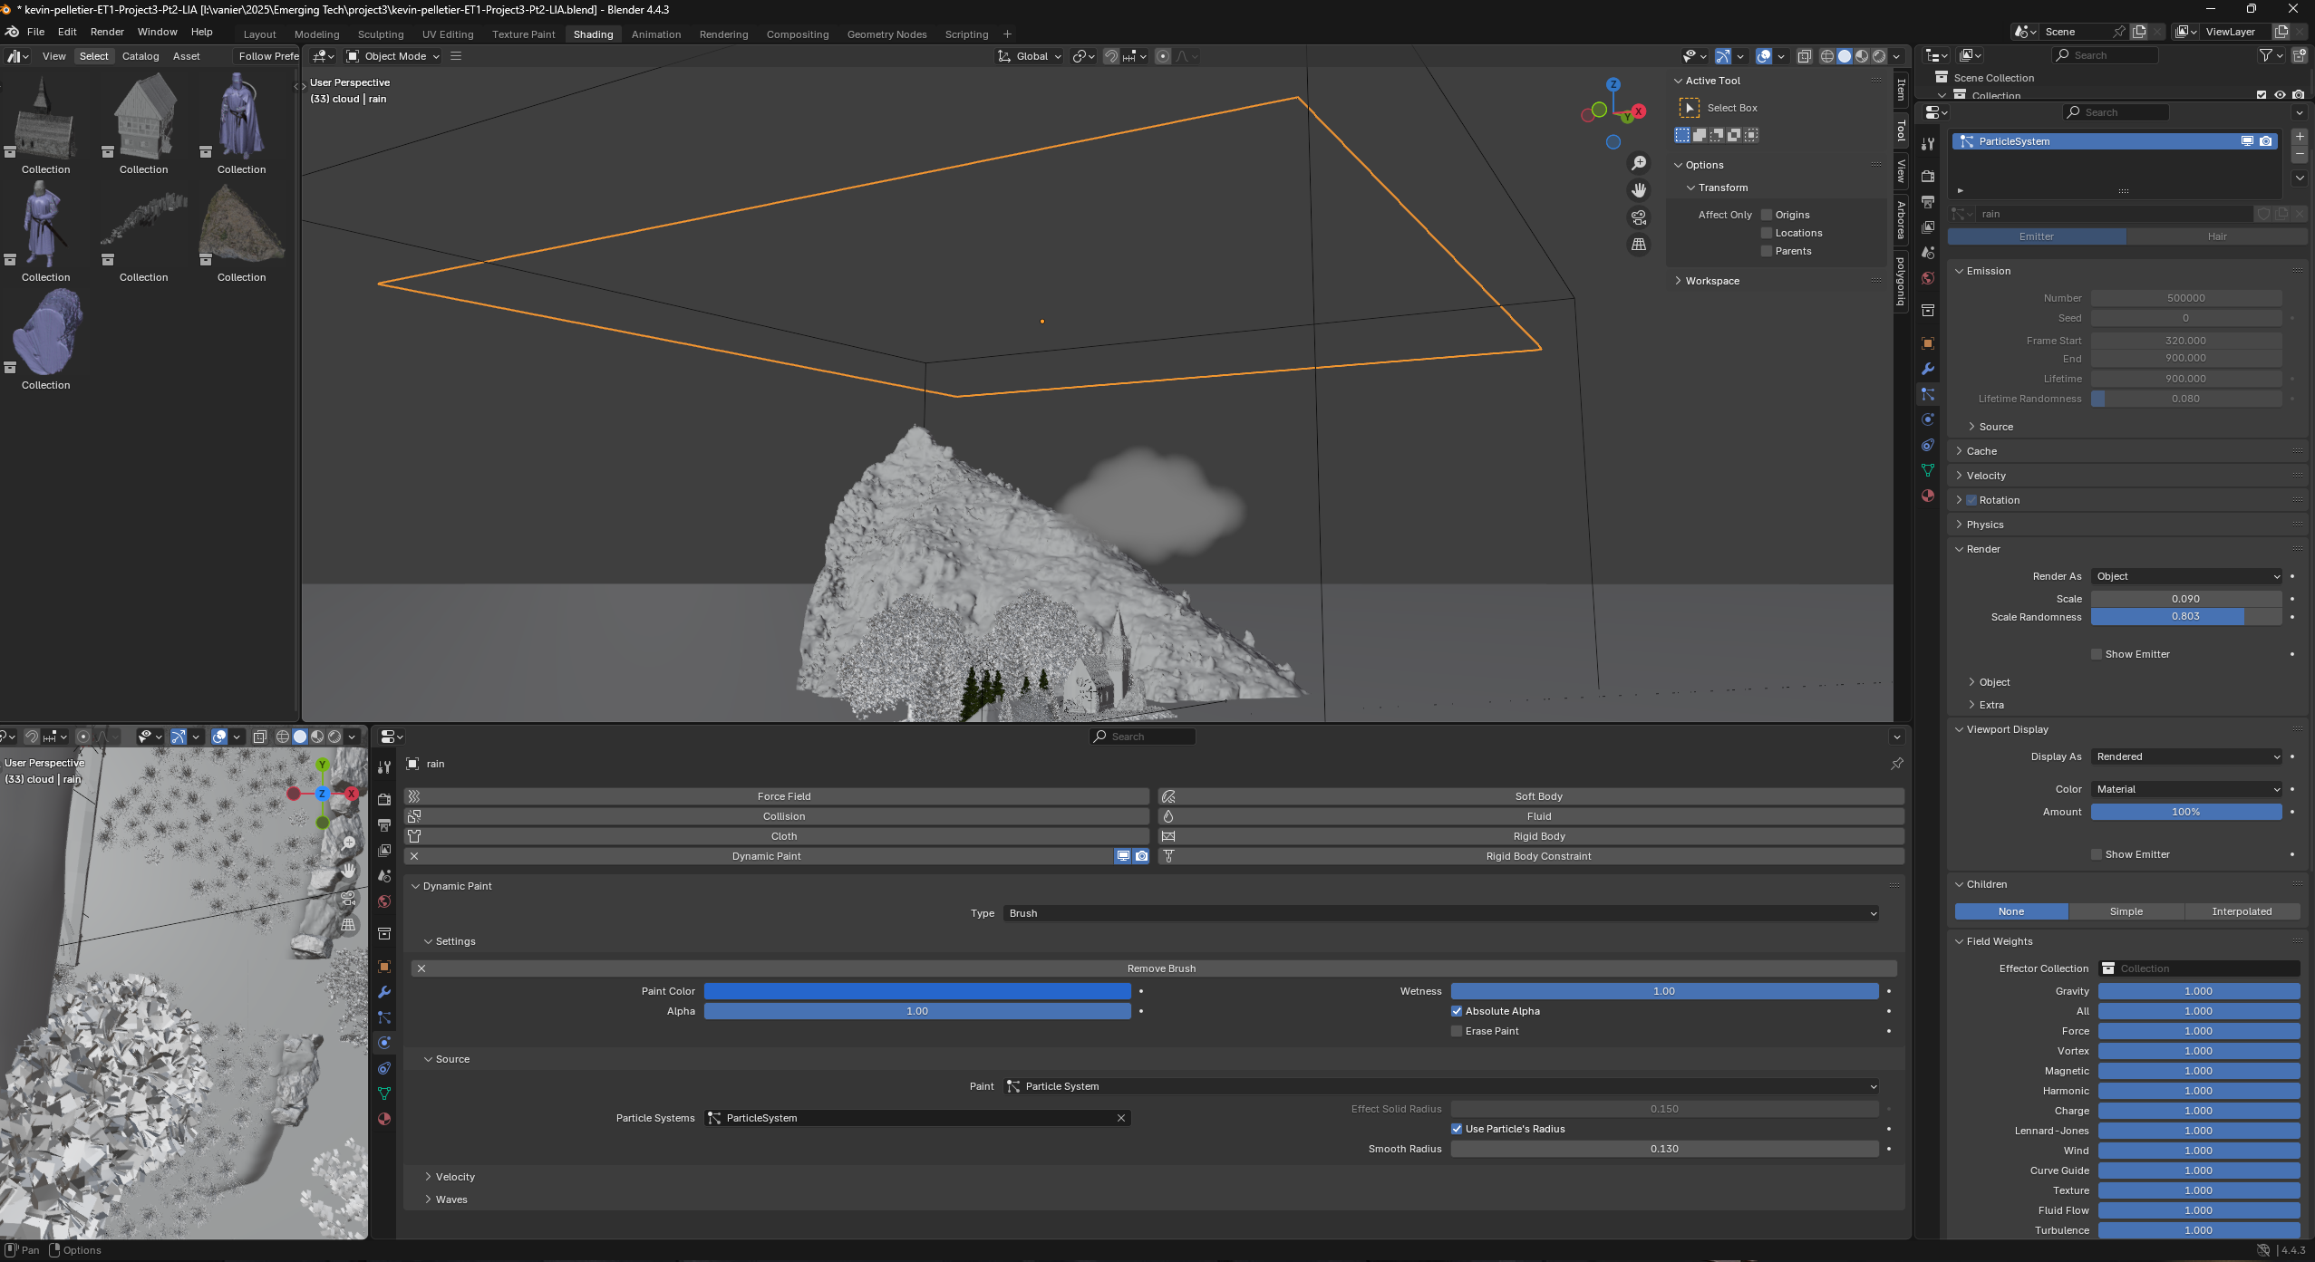Image resolution: width=2315 pixels, height=1262 pixels.
Task: Open Modifier wrench tab in right properties
Action: (1928, 369)
